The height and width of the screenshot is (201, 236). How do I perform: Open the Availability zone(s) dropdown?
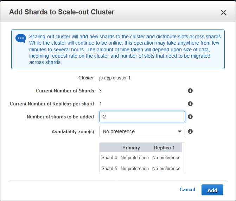142,131
